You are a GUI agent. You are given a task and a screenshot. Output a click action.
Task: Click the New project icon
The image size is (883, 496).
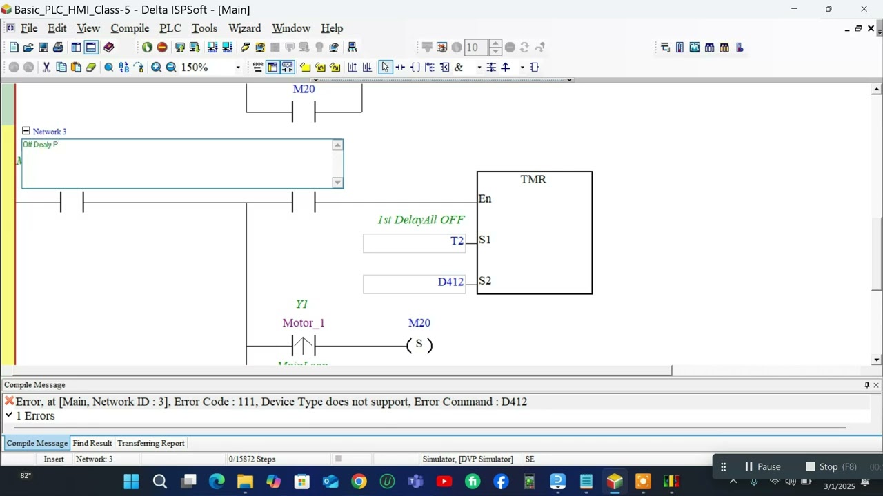pyautogui.click(x=14, y=48)
